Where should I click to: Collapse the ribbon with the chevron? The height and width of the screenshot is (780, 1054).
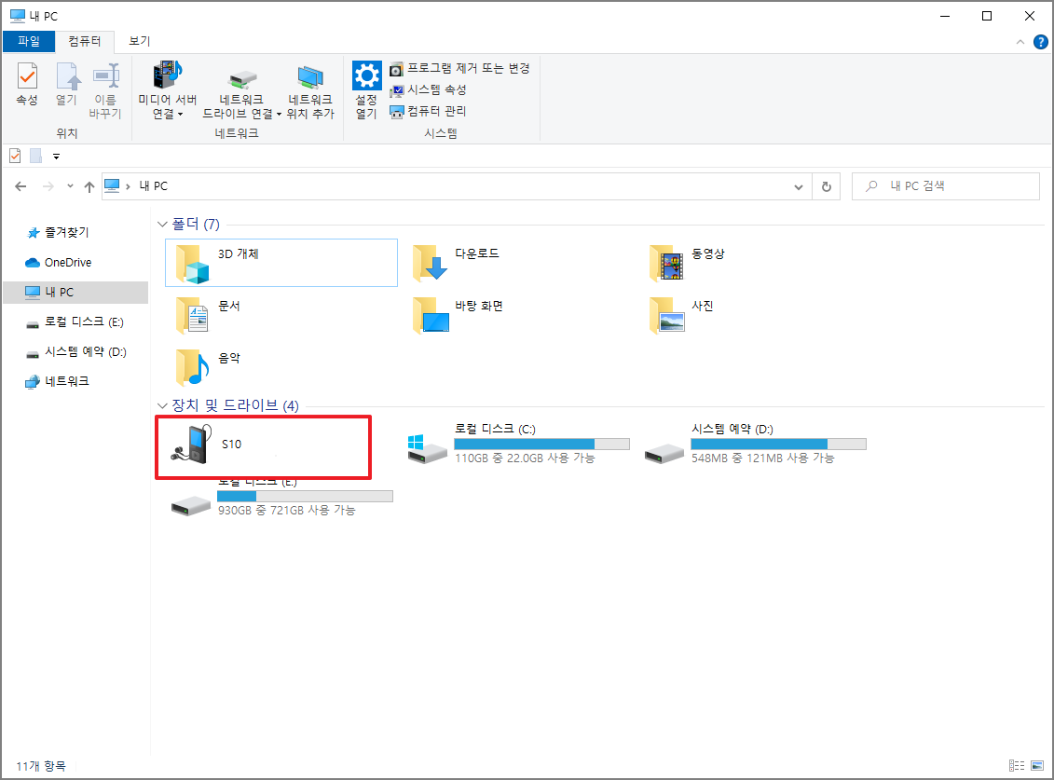(x=1020, y=42)
